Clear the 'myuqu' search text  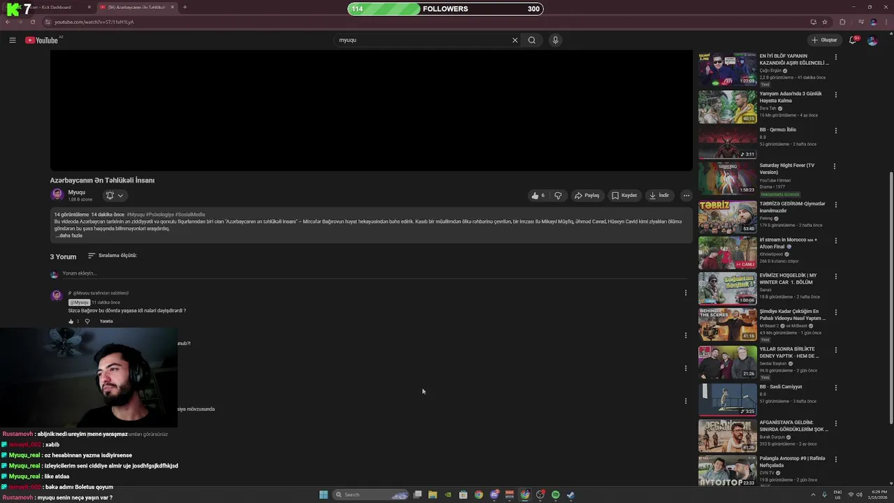pyautogui.click(x=515, y=40)
